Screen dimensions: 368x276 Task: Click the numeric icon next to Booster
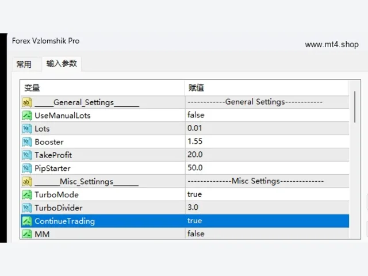pyautogui.click(x=27, y=142)
